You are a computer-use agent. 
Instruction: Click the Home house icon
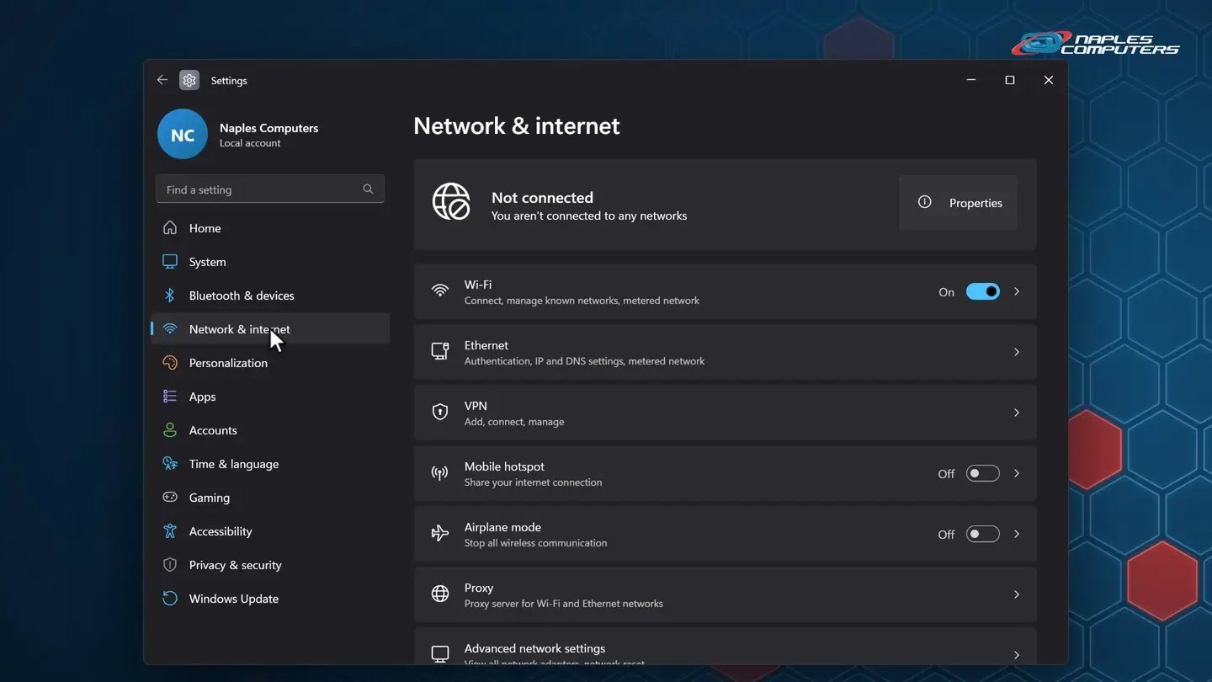170,228
